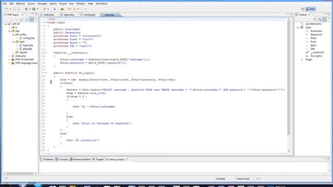Maximize the editor area
Screen dimensions: 333x187
291,14
